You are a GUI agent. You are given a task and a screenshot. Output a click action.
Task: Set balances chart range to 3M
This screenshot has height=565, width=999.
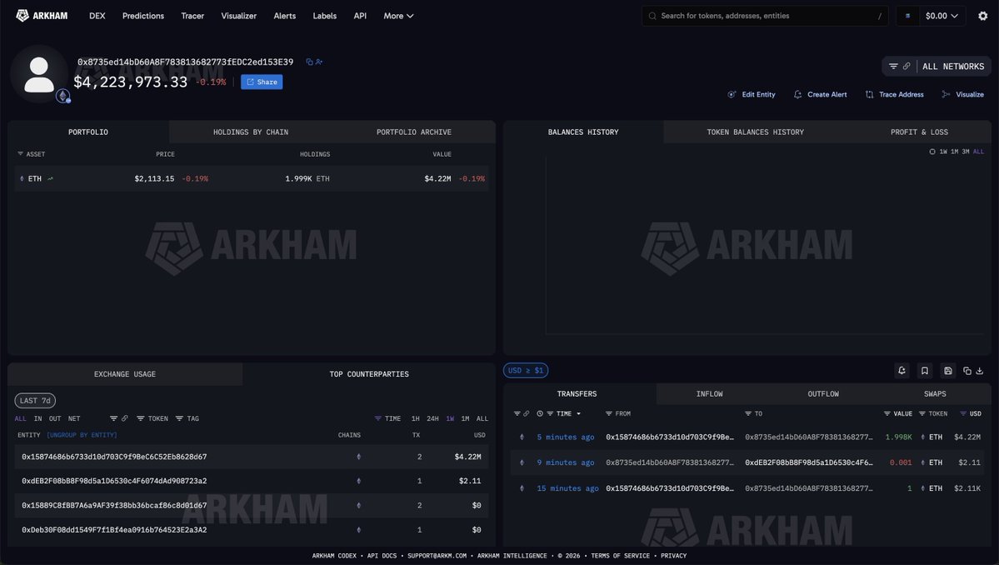[x=965, y=152]
